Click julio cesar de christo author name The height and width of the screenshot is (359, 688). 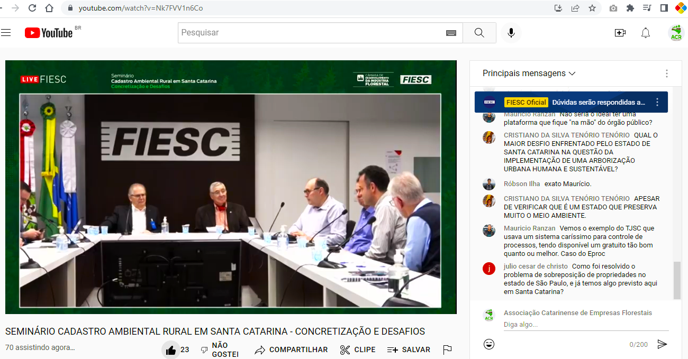(x=536, y=266)
